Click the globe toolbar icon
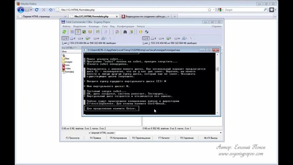The image size is (293, 165). point(146,32)
